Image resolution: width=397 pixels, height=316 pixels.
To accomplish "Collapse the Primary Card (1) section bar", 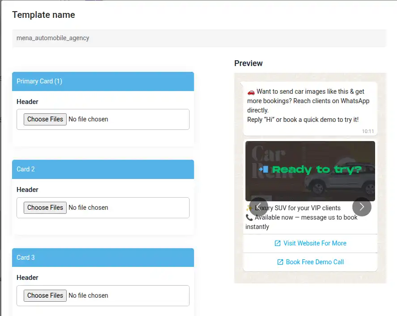I will coord(103,81).
